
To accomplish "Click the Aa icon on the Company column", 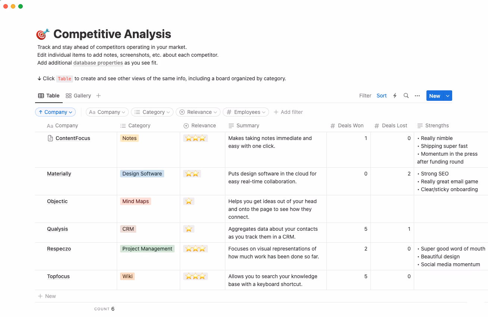I will [x=50, y=125].
